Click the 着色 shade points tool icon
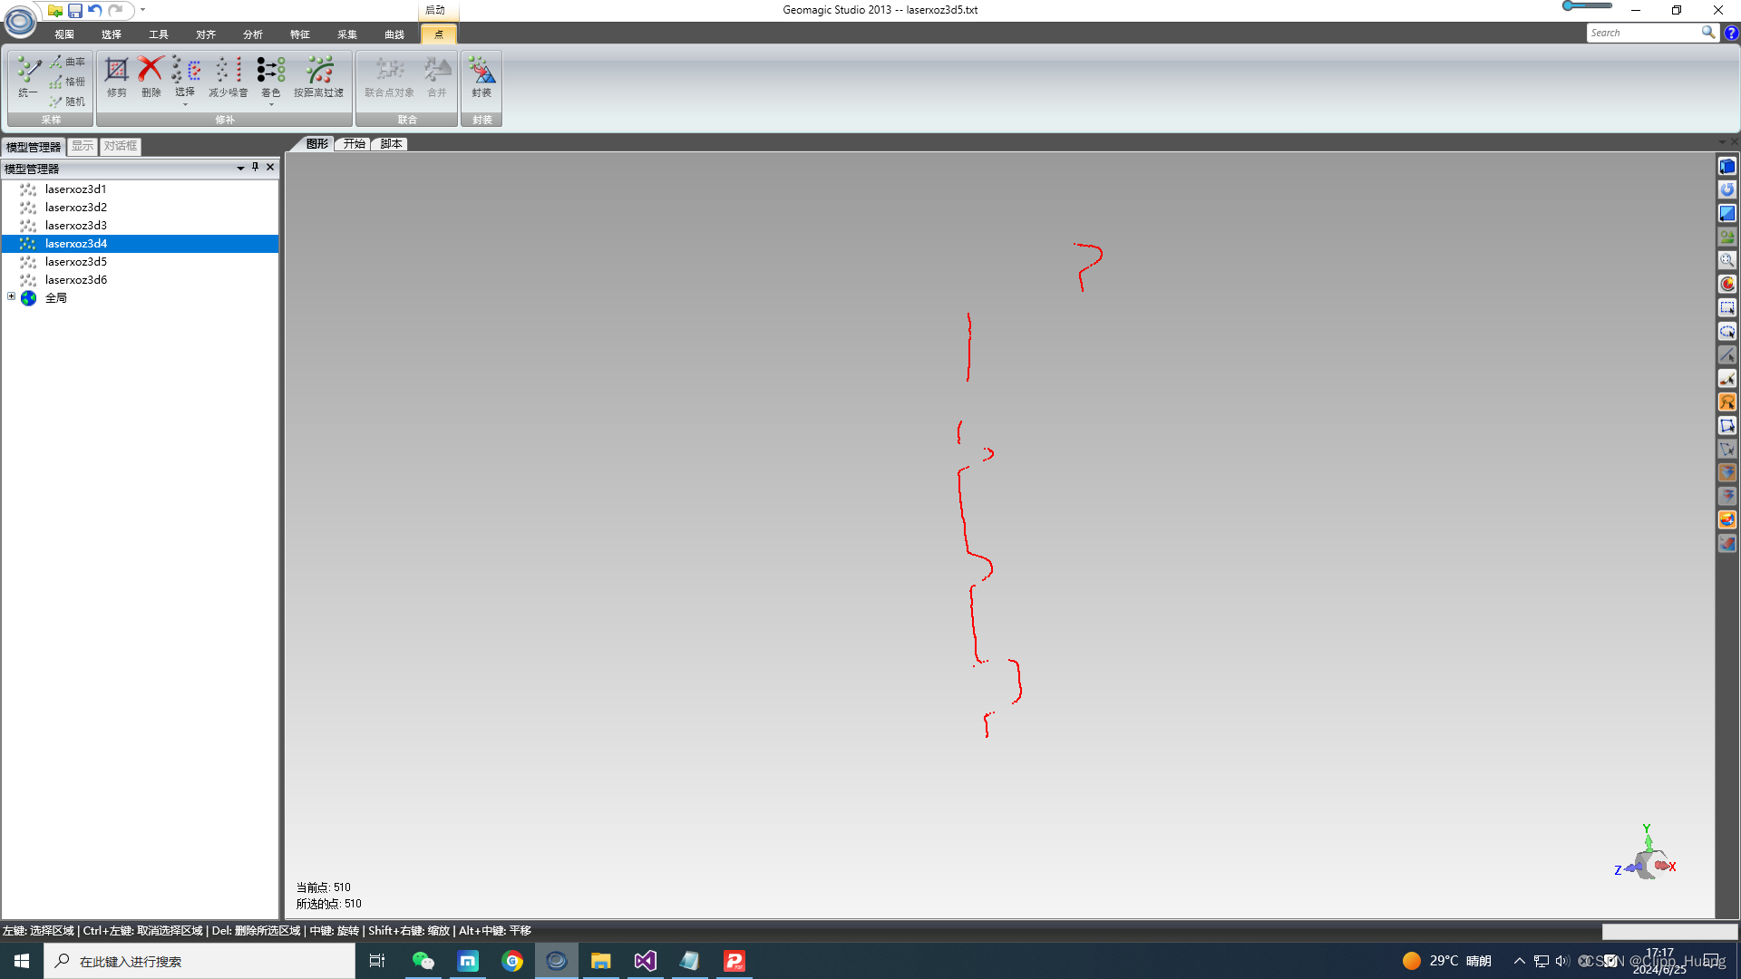 (270, 71)
